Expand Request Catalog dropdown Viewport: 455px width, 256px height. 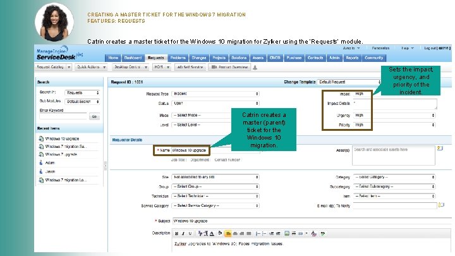[x=69, y=67]
